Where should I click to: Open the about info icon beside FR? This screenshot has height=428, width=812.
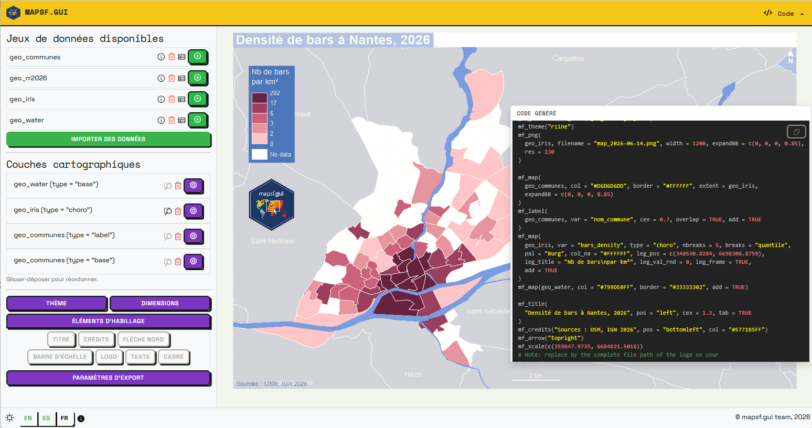(x=81, y=419)
